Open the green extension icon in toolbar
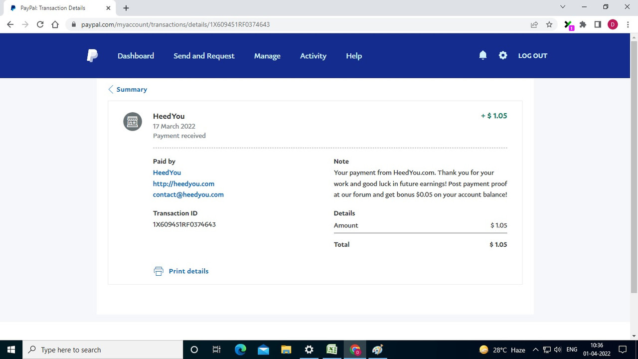Image resolution: width=638 pixels, height=359 pixels. [x=568, y=25]
